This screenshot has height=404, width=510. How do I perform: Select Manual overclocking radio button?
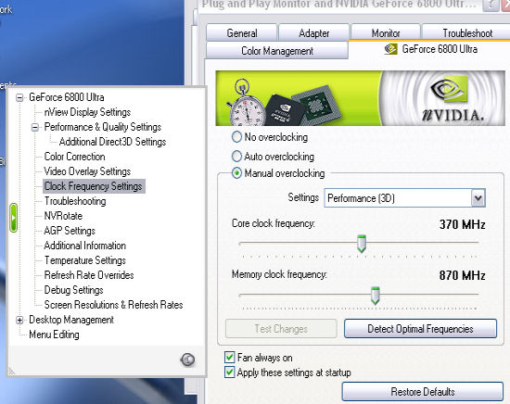(236, 173)
